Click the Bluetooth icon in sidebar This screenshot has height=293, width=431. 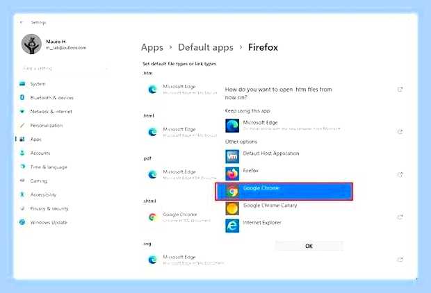tap(22, 97)
